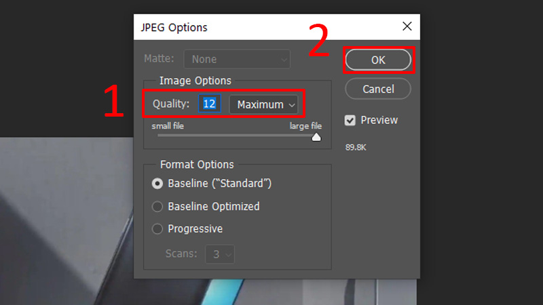Click the 89.8K file size readout
543x305 pixels.
(356, 146)
